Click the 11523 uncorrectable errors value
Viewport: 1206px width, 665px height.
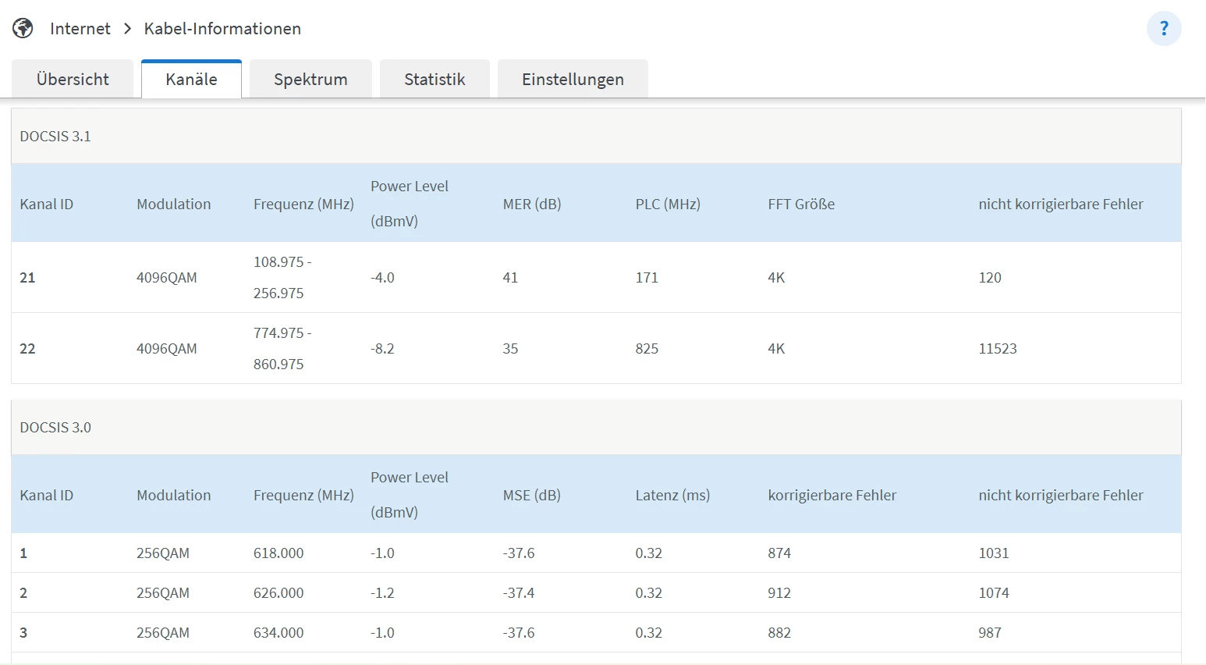point(998,349)
